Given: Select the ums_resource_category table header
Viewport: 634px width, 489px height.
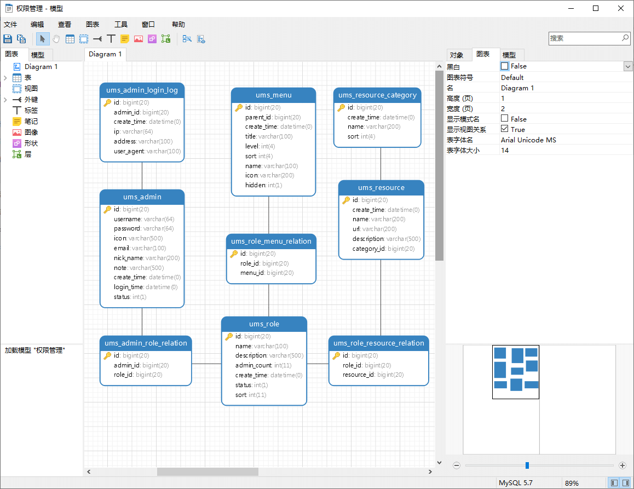Looking at the screenshot, I should (x=377, y=95).
